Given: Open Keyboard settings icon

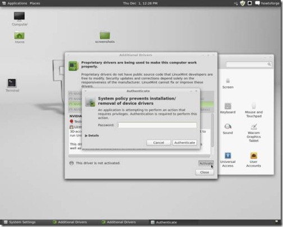Looking at the screenshot, I should pos(228,108).
